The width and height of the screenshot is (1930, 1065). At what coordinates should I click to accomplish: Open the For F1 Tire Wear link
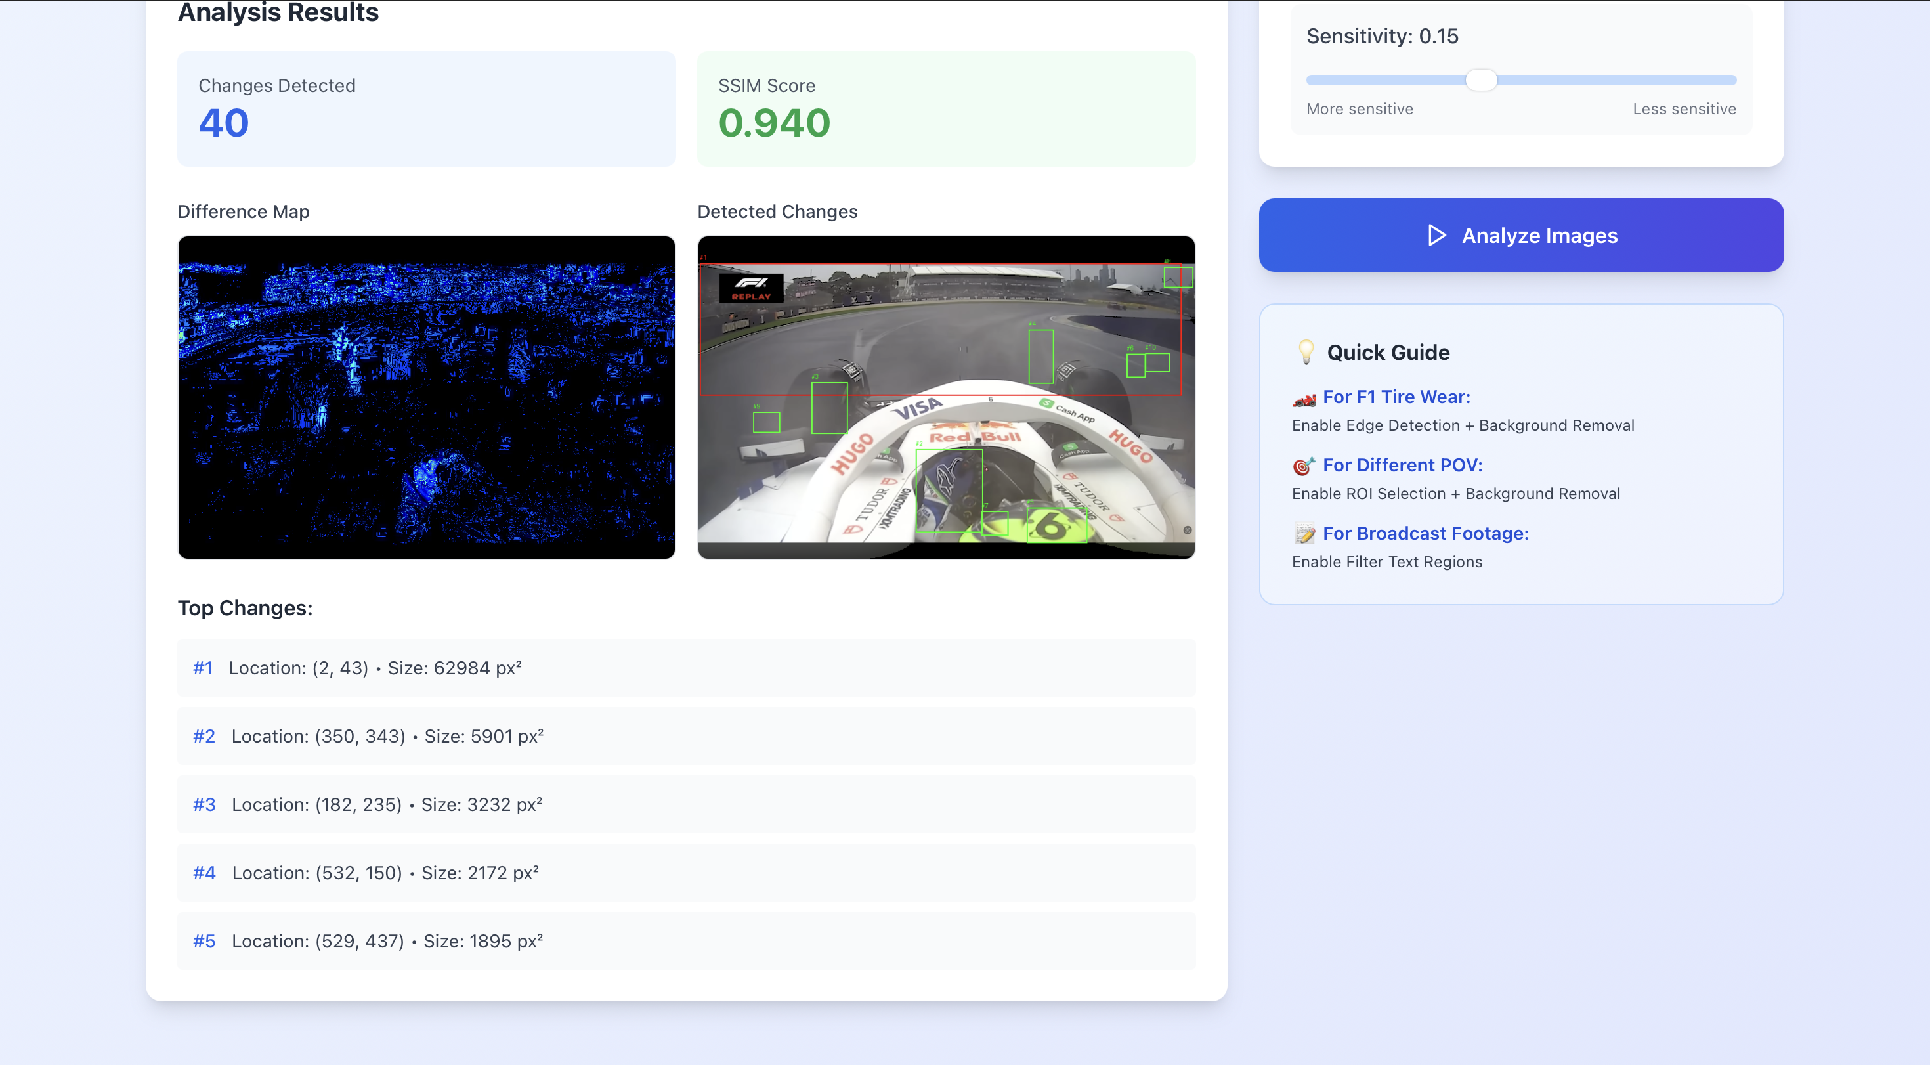[1396, 397]
